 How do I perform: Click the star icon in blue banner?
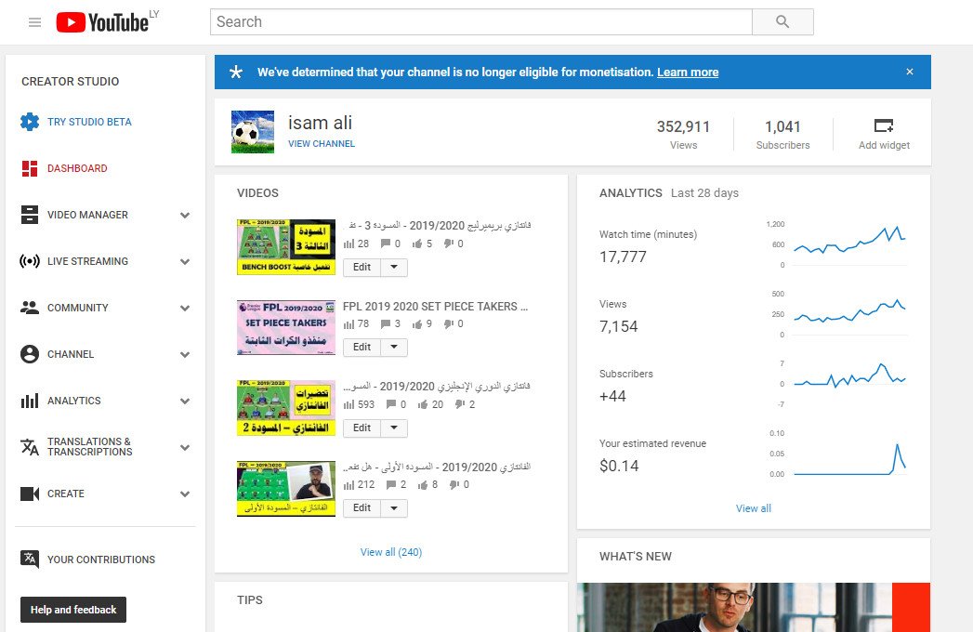tap(236, 72)
